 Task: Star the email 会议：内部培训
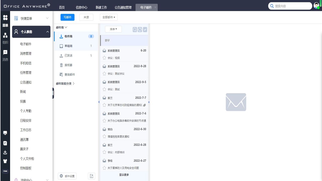click(104, 152)
